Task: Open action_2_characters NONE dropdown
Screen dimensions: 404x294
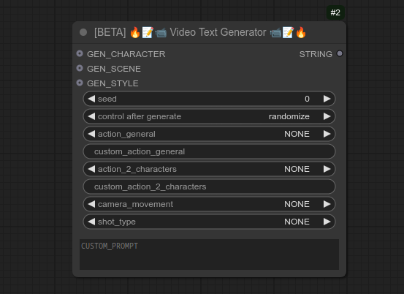Action: tap(297, 169)
